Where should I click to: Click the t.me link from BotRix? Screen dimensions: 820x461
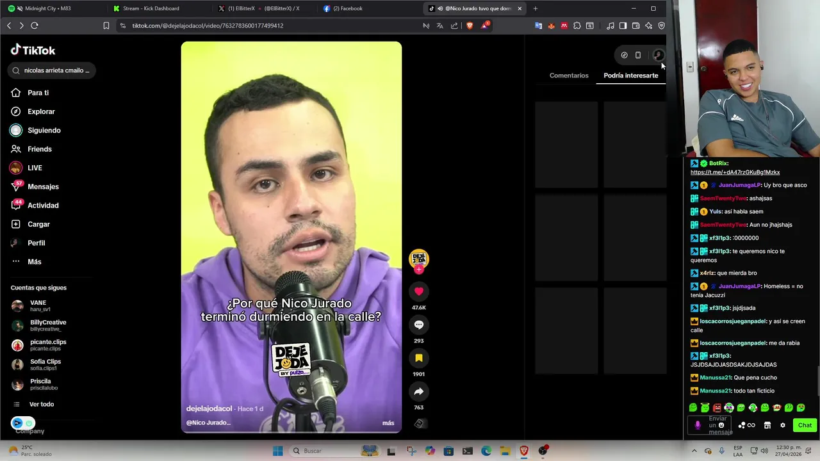[735, 172]
